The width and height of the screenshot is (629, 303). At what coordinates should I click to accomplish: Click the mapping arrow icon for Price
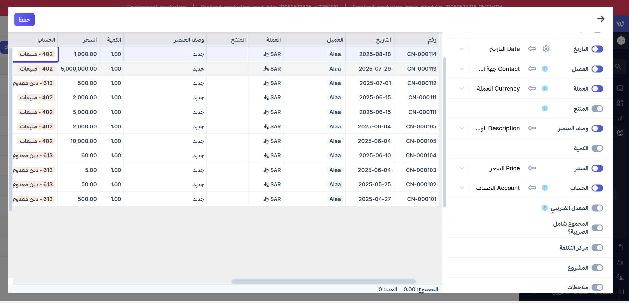click(532, 168)
